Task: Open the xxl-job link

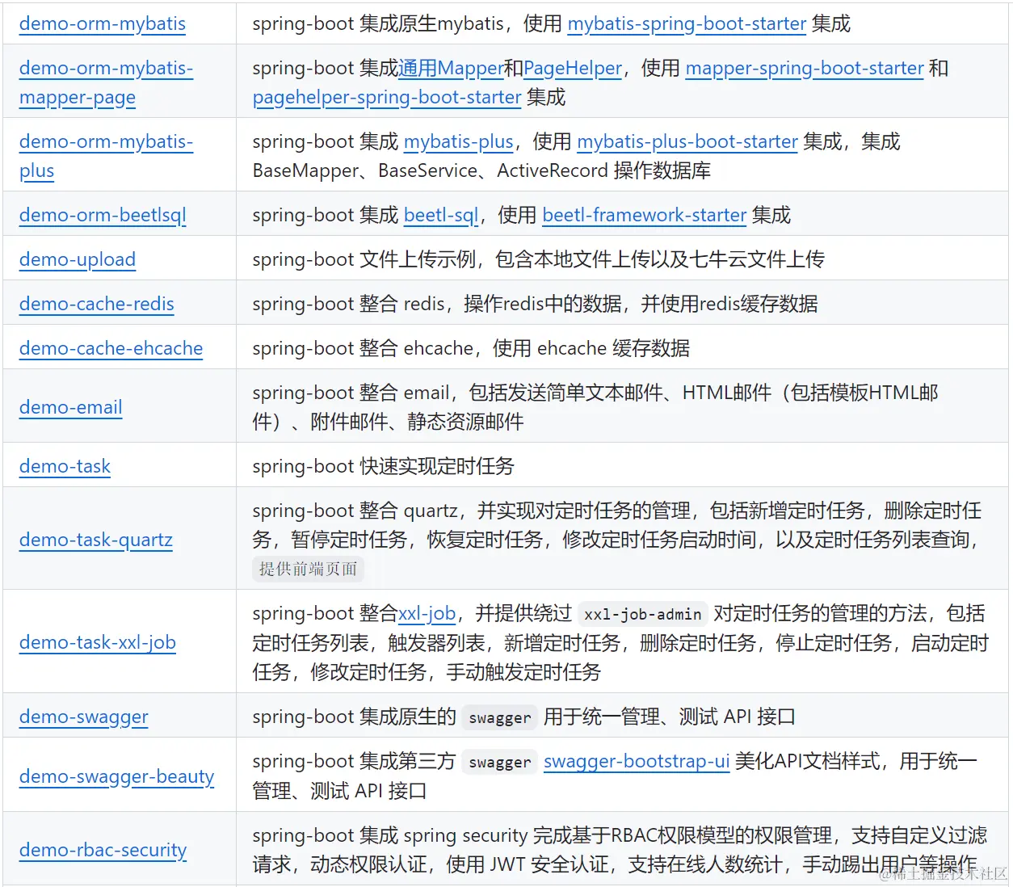Action: point(427,613)
